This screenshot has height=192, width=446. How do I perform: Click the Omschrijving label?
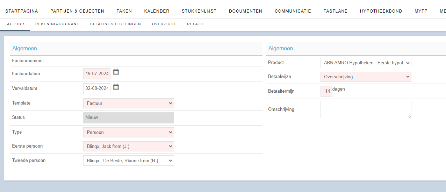click(281, 109)
